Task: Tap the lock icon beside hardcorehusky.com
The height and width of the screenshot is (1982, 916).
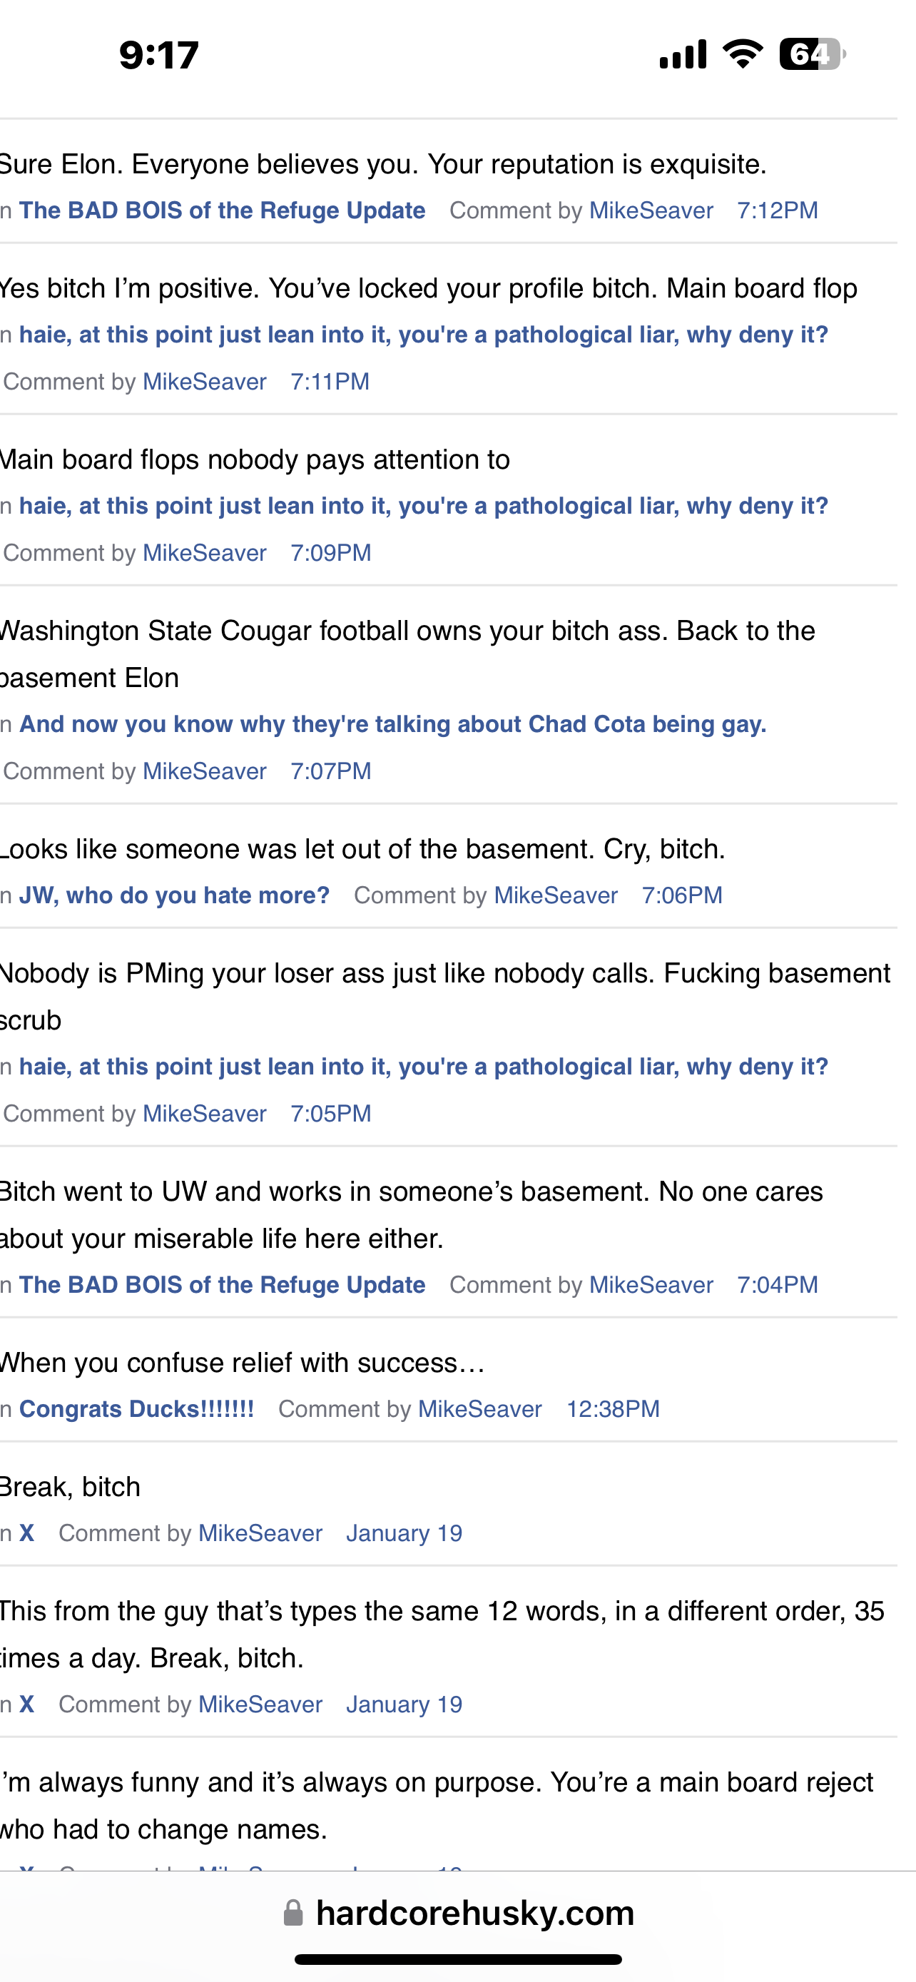Action: click(x=293, y=1913)
